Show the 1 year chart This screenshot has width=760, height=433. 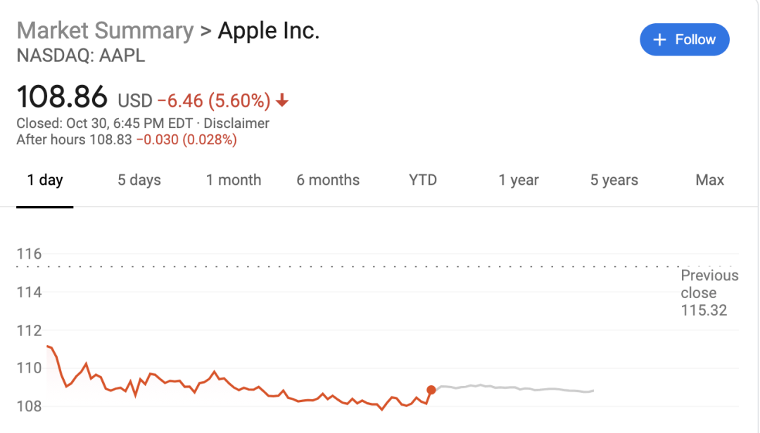(519, 180)
